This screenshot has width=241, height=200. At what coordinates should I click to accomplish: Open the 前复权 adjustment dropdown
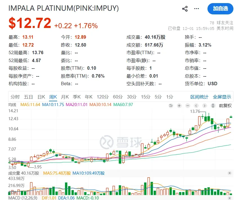[225, 106]
